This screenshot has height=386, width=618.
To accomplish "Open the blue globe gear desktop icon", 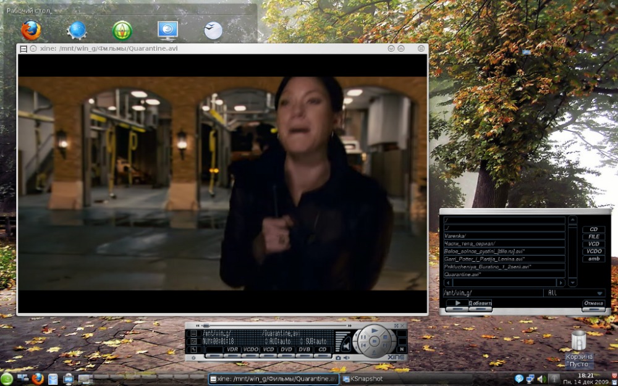I will point(77,30).
